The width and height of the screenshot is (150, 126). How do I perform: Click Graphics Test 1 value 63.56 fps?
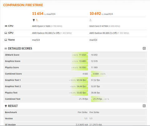[81, 80]
